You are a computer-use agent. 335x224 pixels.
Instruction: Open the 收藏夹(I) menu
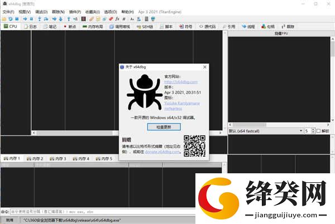click(93, 12)
